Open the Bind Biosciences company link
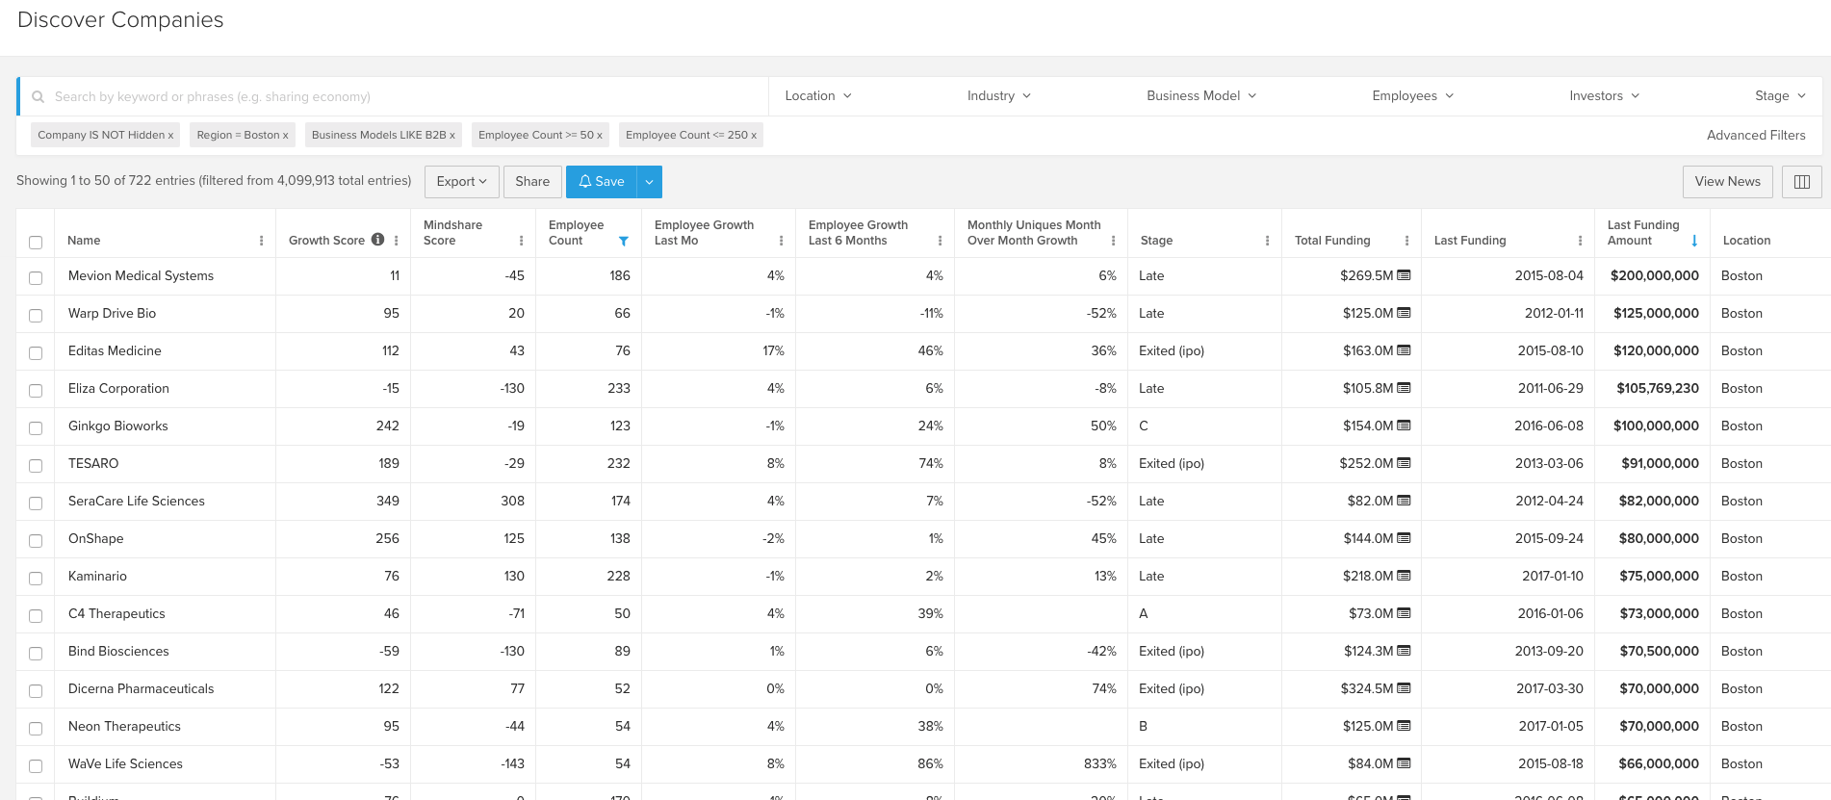Viewport: 1831px width, 800px height. click(x=118, y=651)
